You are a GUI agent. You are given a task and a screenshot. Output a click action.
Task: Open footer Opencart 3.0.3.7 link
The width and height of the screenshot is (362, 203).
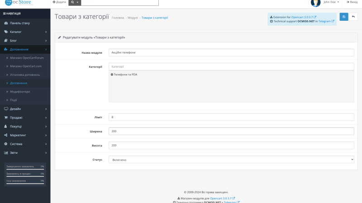(x=222, y=198)
